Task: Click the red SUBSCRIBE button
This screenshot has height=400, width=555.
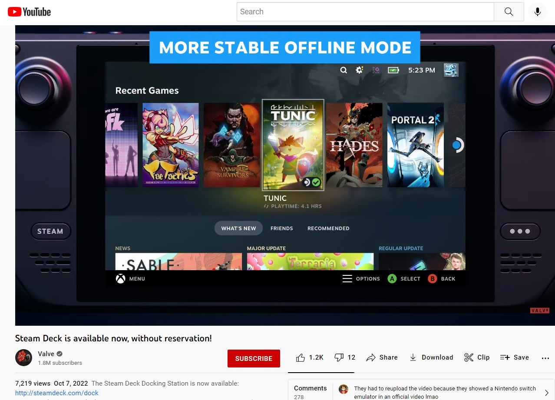Action: (254, 358)
